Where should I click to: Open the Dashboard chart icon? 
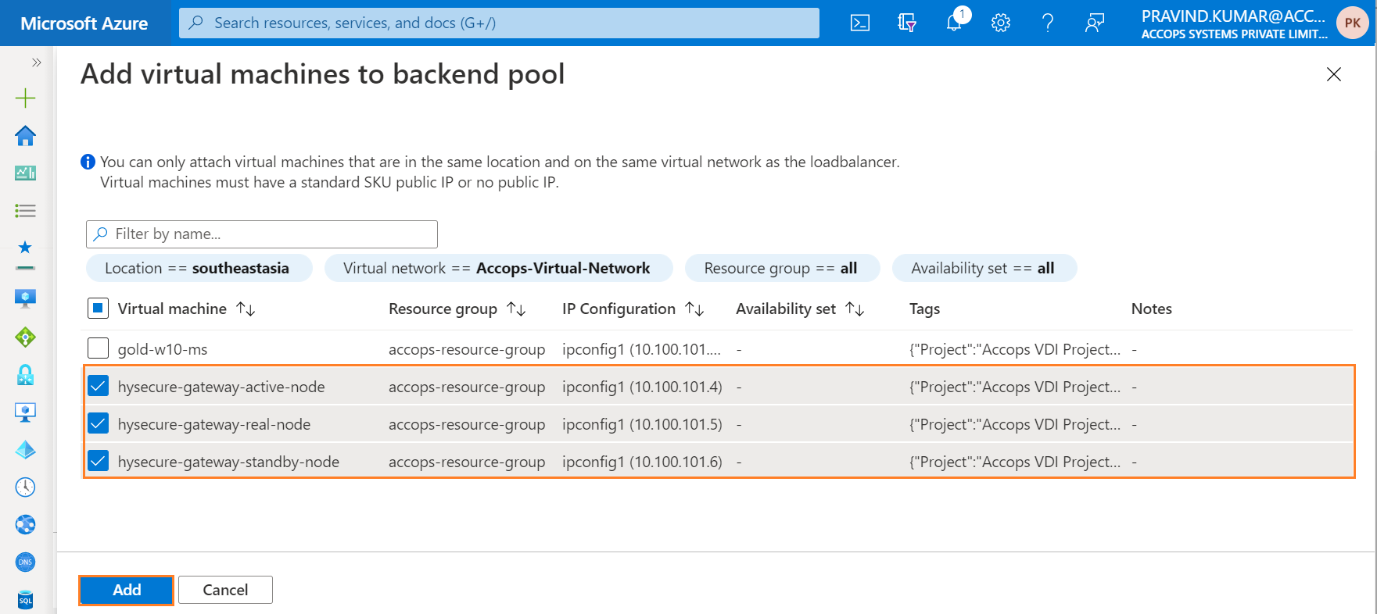point(25,173)
